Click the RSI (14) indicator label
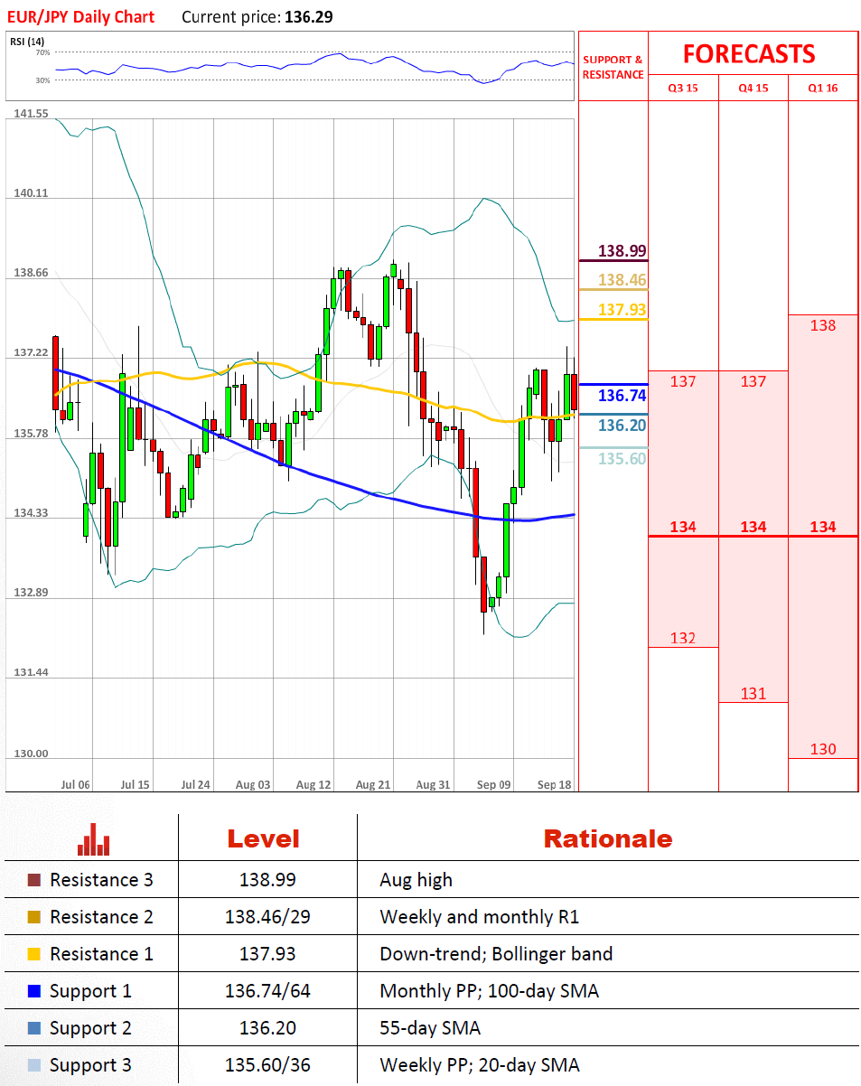The width and height of the screenshot is (861, 1086). pos(27,42)
